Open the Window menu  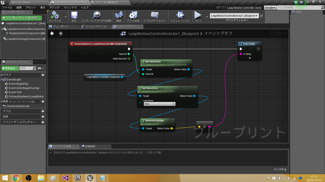coord(70,8)
